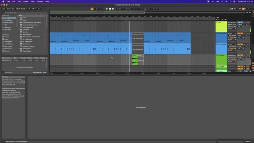Select Drums category in browser
This screenshot has width=254, height=143.
[6, 39]
